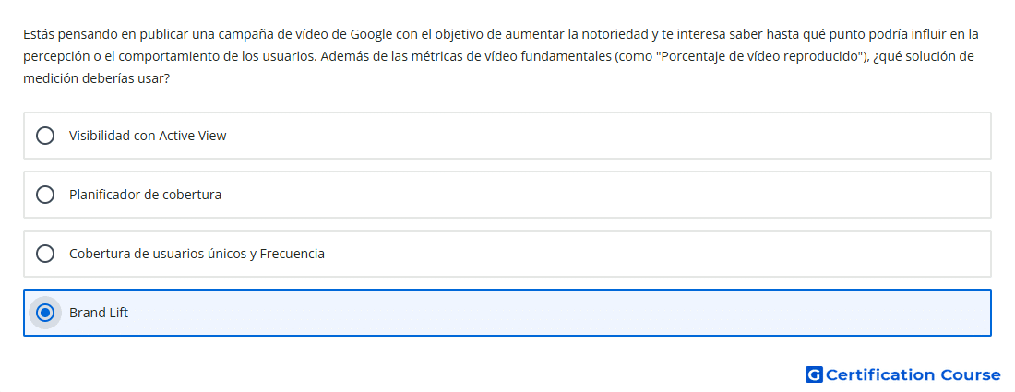Open the Certification Course watermark link
The width and height of the screenshot is (1015, 392).
pos(903,374)
